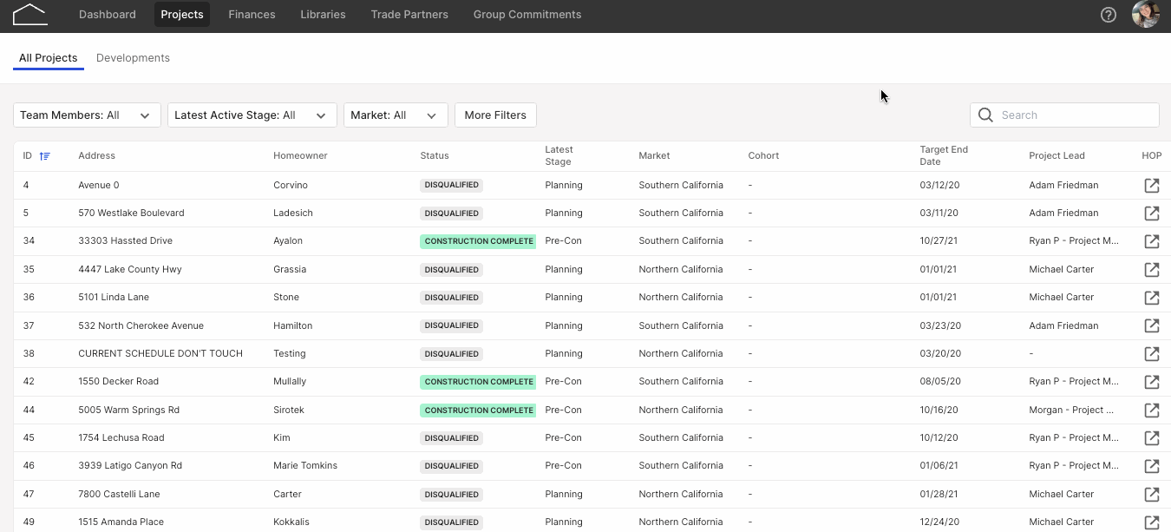Click target end date 08/05/20
Screen dimensions: 1171x532
[939, 382]
